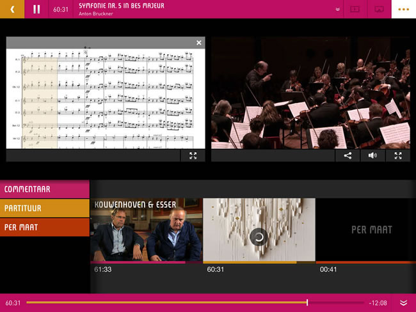Open the Per Maat tile
Viewport: 416px width, 312px height.
click(x=366, y=230)
